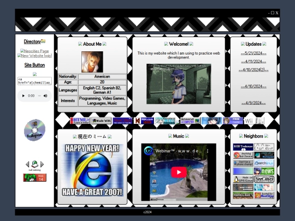Click the Hosted by NeoCities button

click(264, 195)
